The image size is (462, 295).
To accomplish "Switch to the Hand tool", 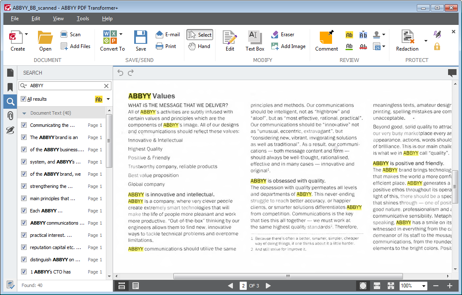I will [x=199, y=46].
